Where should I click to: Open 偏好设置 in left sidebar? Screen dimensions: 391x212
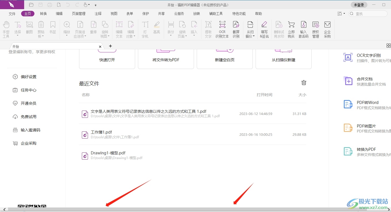pos(25,77)
